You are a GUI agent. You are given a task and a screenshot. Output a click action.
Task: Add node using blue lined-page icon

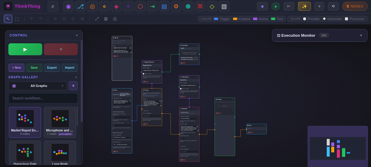[x=164, y=6]
